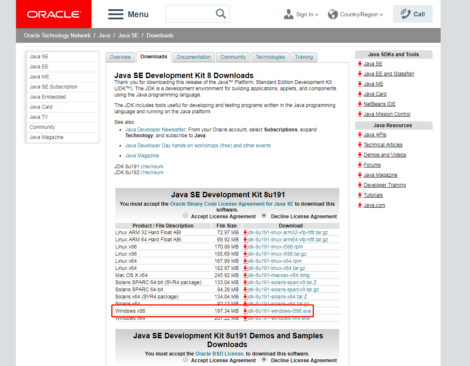Open the Technologies tab
470x366 pixels.
tap(270, 57)
